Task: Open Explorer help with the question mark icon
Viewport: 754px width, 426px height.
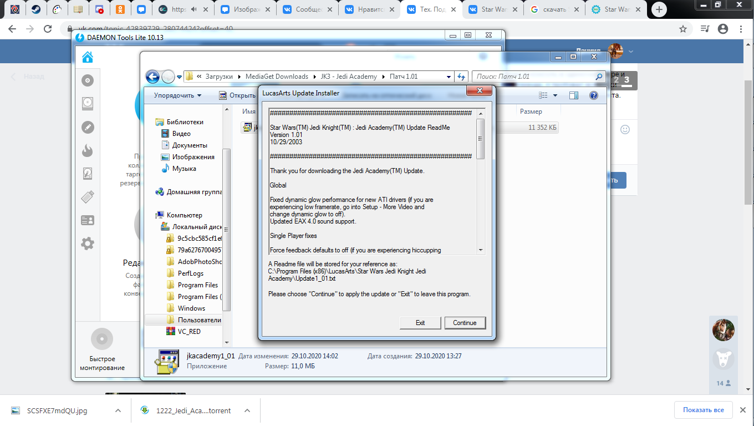Action: pos(594,95)
